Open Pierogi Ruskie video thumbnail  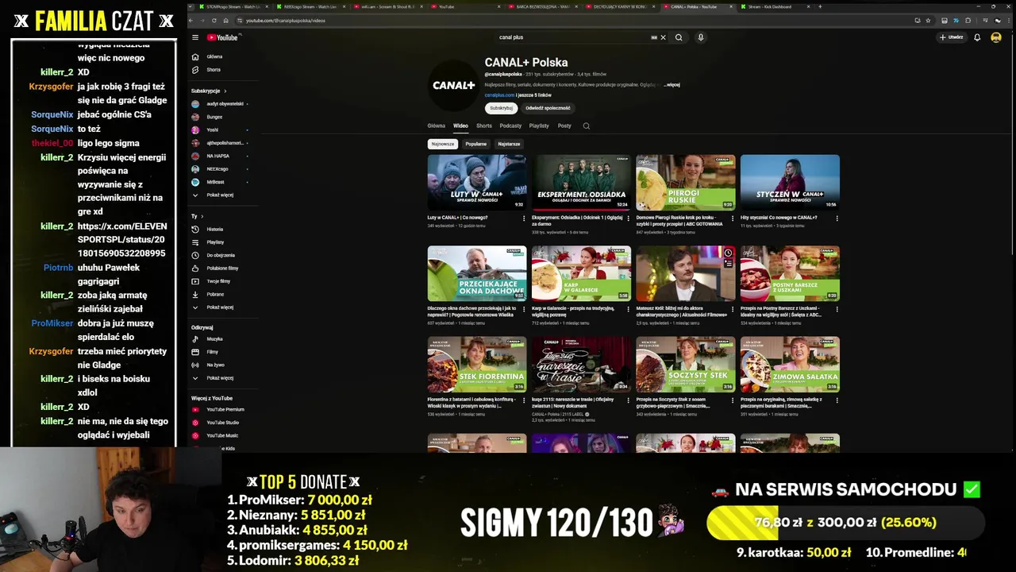click(686, 182)
